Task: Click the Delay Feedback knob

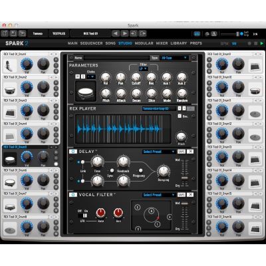Action: pos(123,162)
